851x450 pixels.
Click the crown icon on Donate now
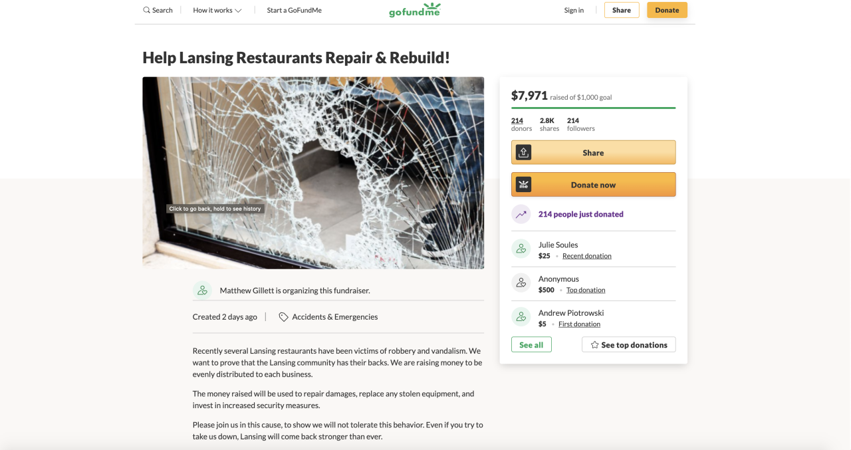524,185
